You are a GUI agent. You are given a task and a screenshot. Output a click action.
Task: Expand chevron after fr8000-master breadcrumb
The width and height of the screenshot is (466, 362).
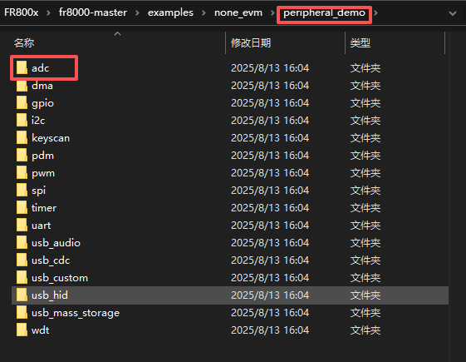137,12
